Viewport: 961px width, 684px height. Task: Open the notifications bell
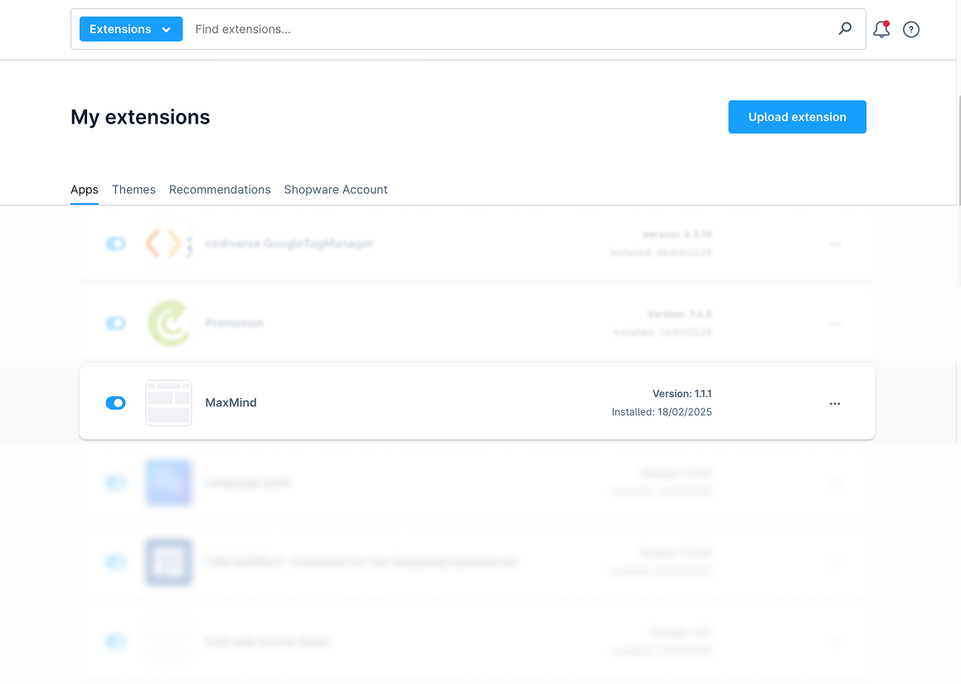click(x=881, y=30)
